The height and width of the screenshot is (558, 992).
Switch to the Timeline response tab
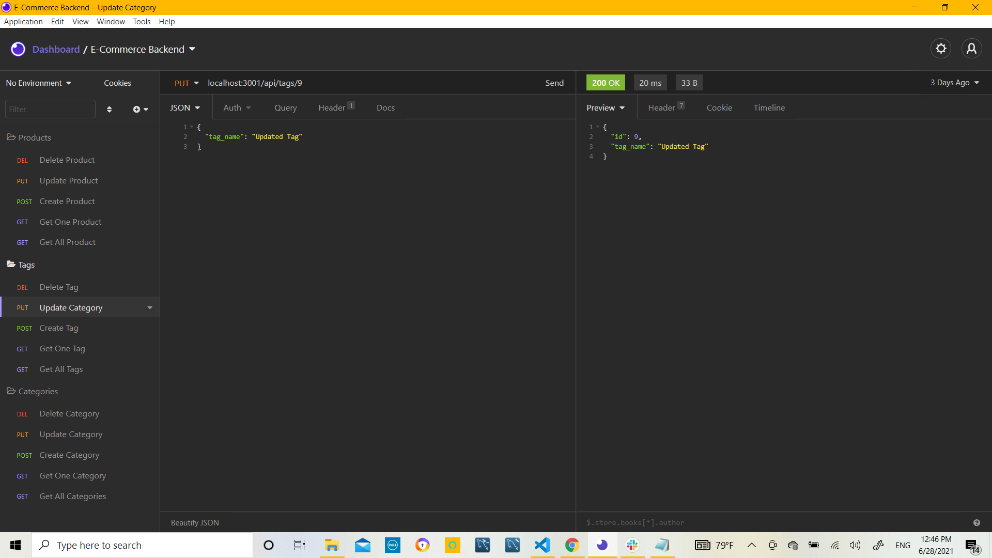point(769,107)
